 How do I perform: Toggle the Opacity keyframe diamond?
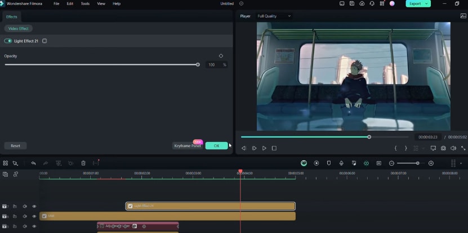point(221,56)
